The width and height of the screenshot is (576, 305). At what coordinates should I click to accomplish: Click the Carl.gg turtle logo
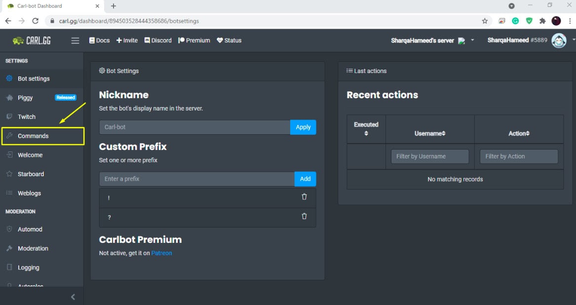pos(32,40)
